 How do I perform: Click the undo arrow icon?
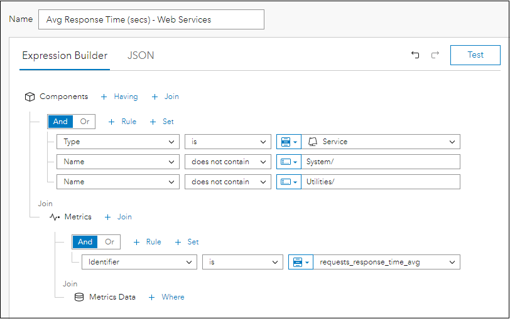point(415,55)
